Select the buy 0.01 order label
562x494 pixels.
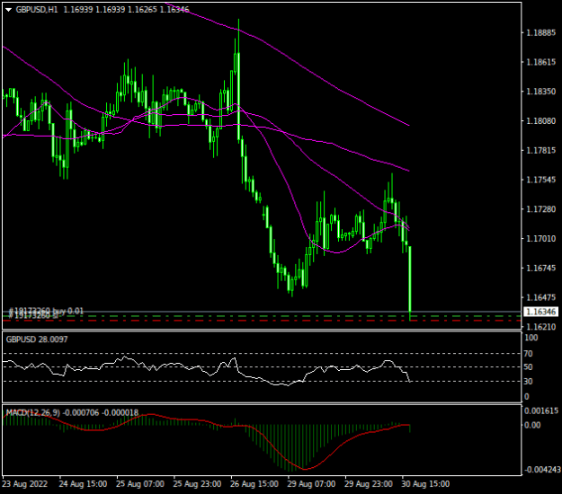46,311
